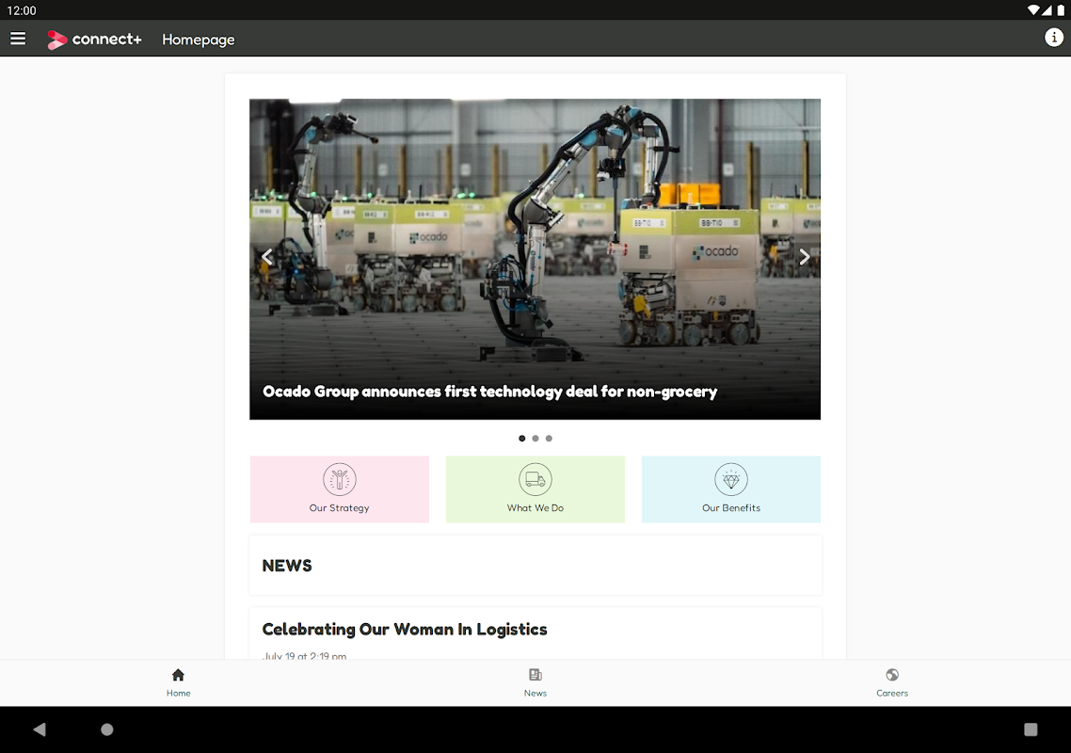Go to previous carousel slide arrow

(267, 257)
